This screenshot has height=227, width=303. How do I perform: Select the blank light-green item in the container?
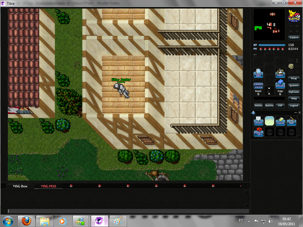click(x=269, y=121)
